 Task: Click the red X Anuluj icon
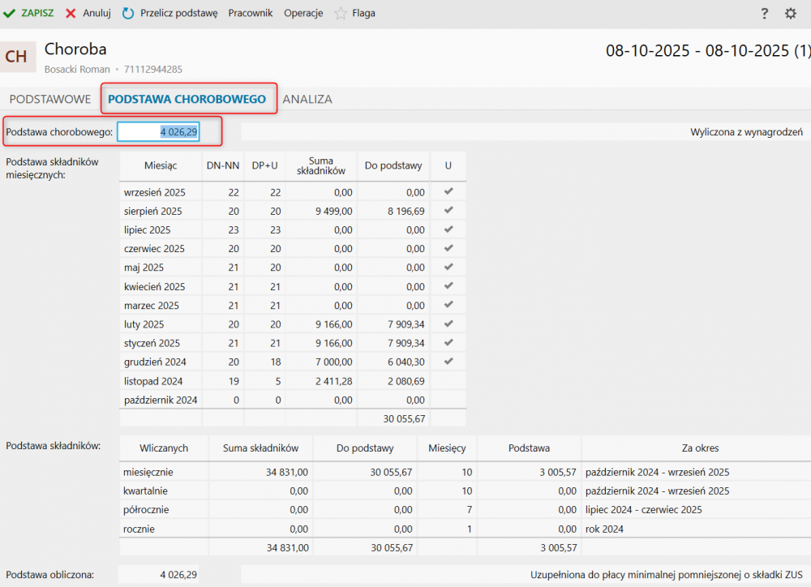point(71,13)
